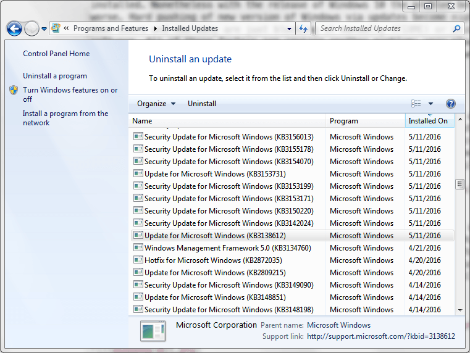The width and height of the screenshot is (470, 353).
Task: Click the greyed Forward navigation arrow
Action: [31, 29]
